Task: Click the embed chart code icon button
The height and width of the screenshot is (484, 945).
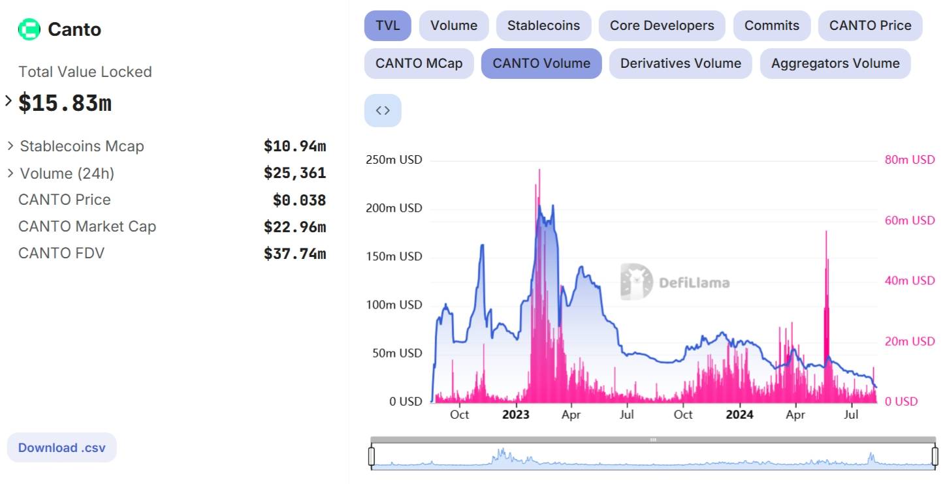Action: 383,110
